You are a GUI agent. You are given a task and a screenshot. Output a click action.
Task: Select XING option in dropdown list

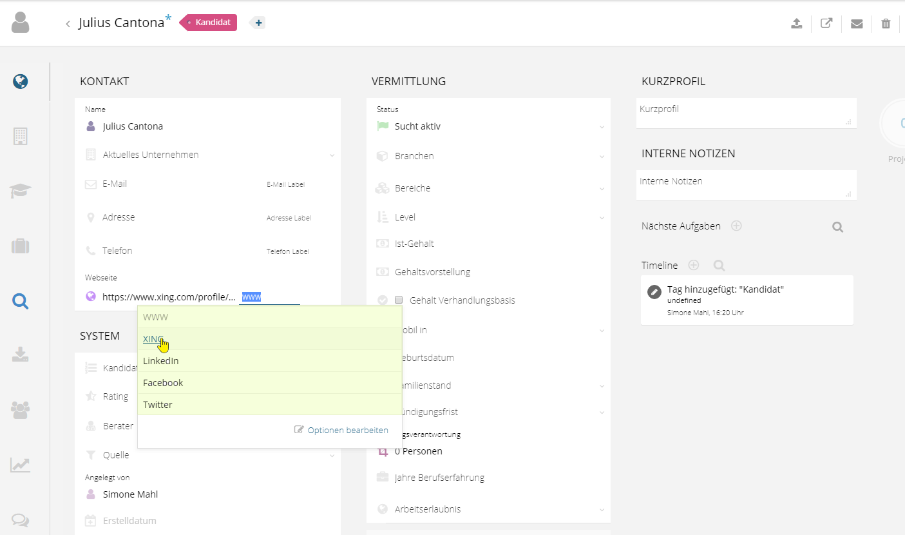tap(270, 339)
